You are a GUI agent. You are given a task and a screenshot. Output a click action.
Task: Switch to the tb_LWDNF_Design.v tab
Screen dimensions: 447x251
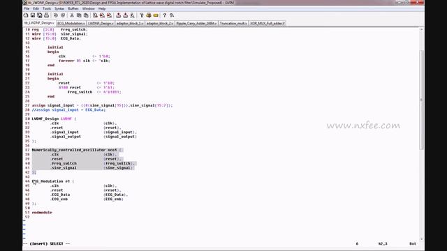click(x=39, y=23)
